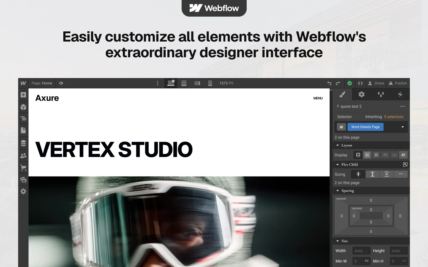
Task: Click the Width Auto field
Action: coord(361,251)
